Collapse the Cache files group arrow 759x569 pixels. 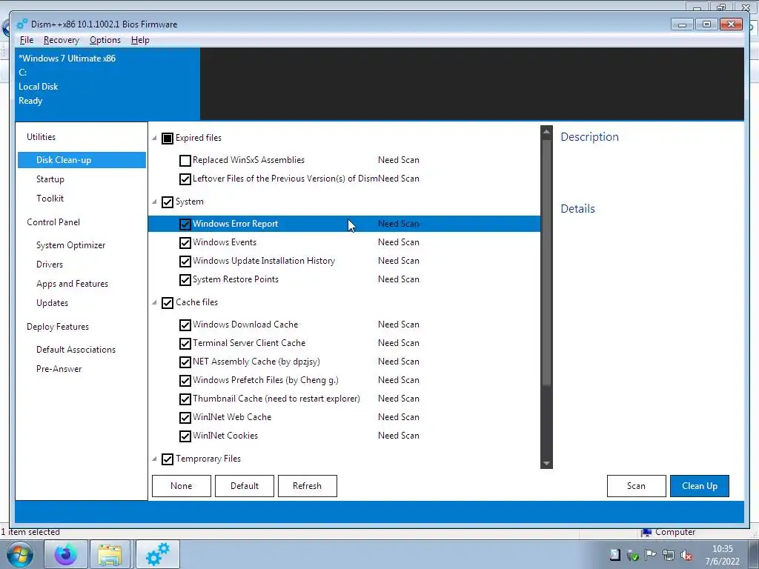point(154,303)
